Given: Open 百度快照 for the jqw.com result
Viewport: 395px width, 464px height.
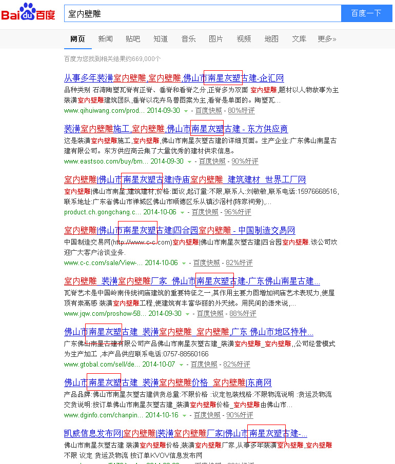Looking at the screenshot, I should point(210,314).
